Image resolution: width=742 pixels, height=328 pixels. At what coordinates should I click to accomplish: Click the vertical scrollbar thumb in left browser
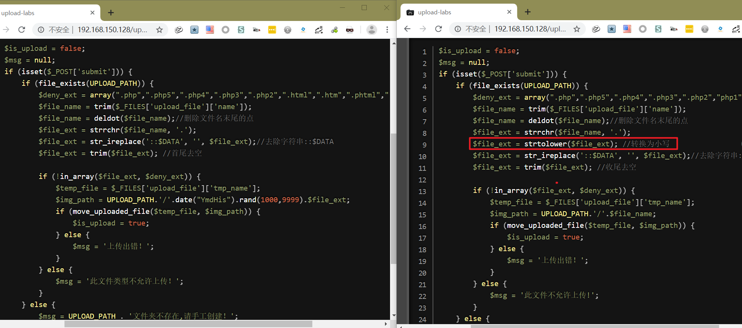[x=393, y=198]
